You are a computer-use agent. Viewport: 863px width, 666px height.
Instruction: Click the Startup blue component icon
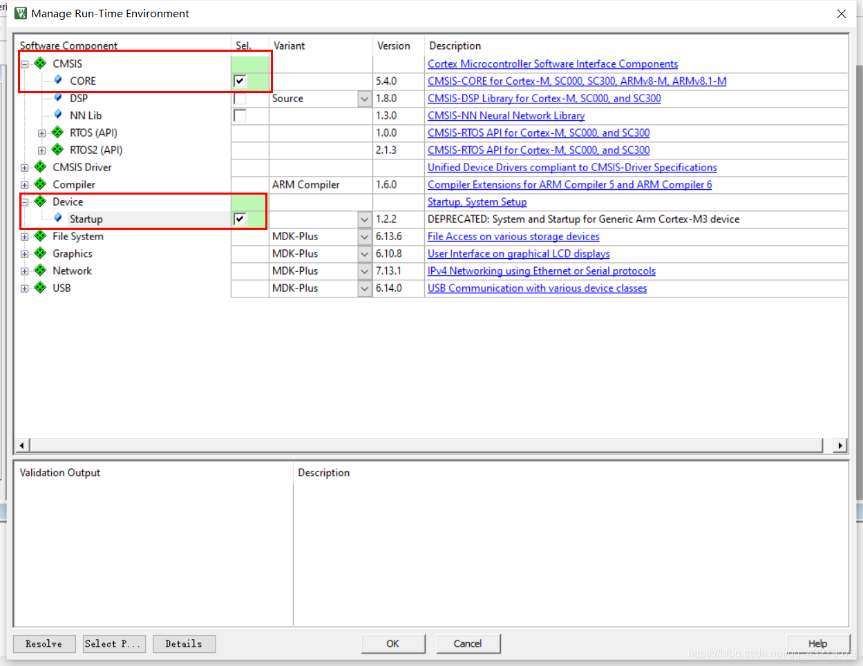(x=58, y=218)
